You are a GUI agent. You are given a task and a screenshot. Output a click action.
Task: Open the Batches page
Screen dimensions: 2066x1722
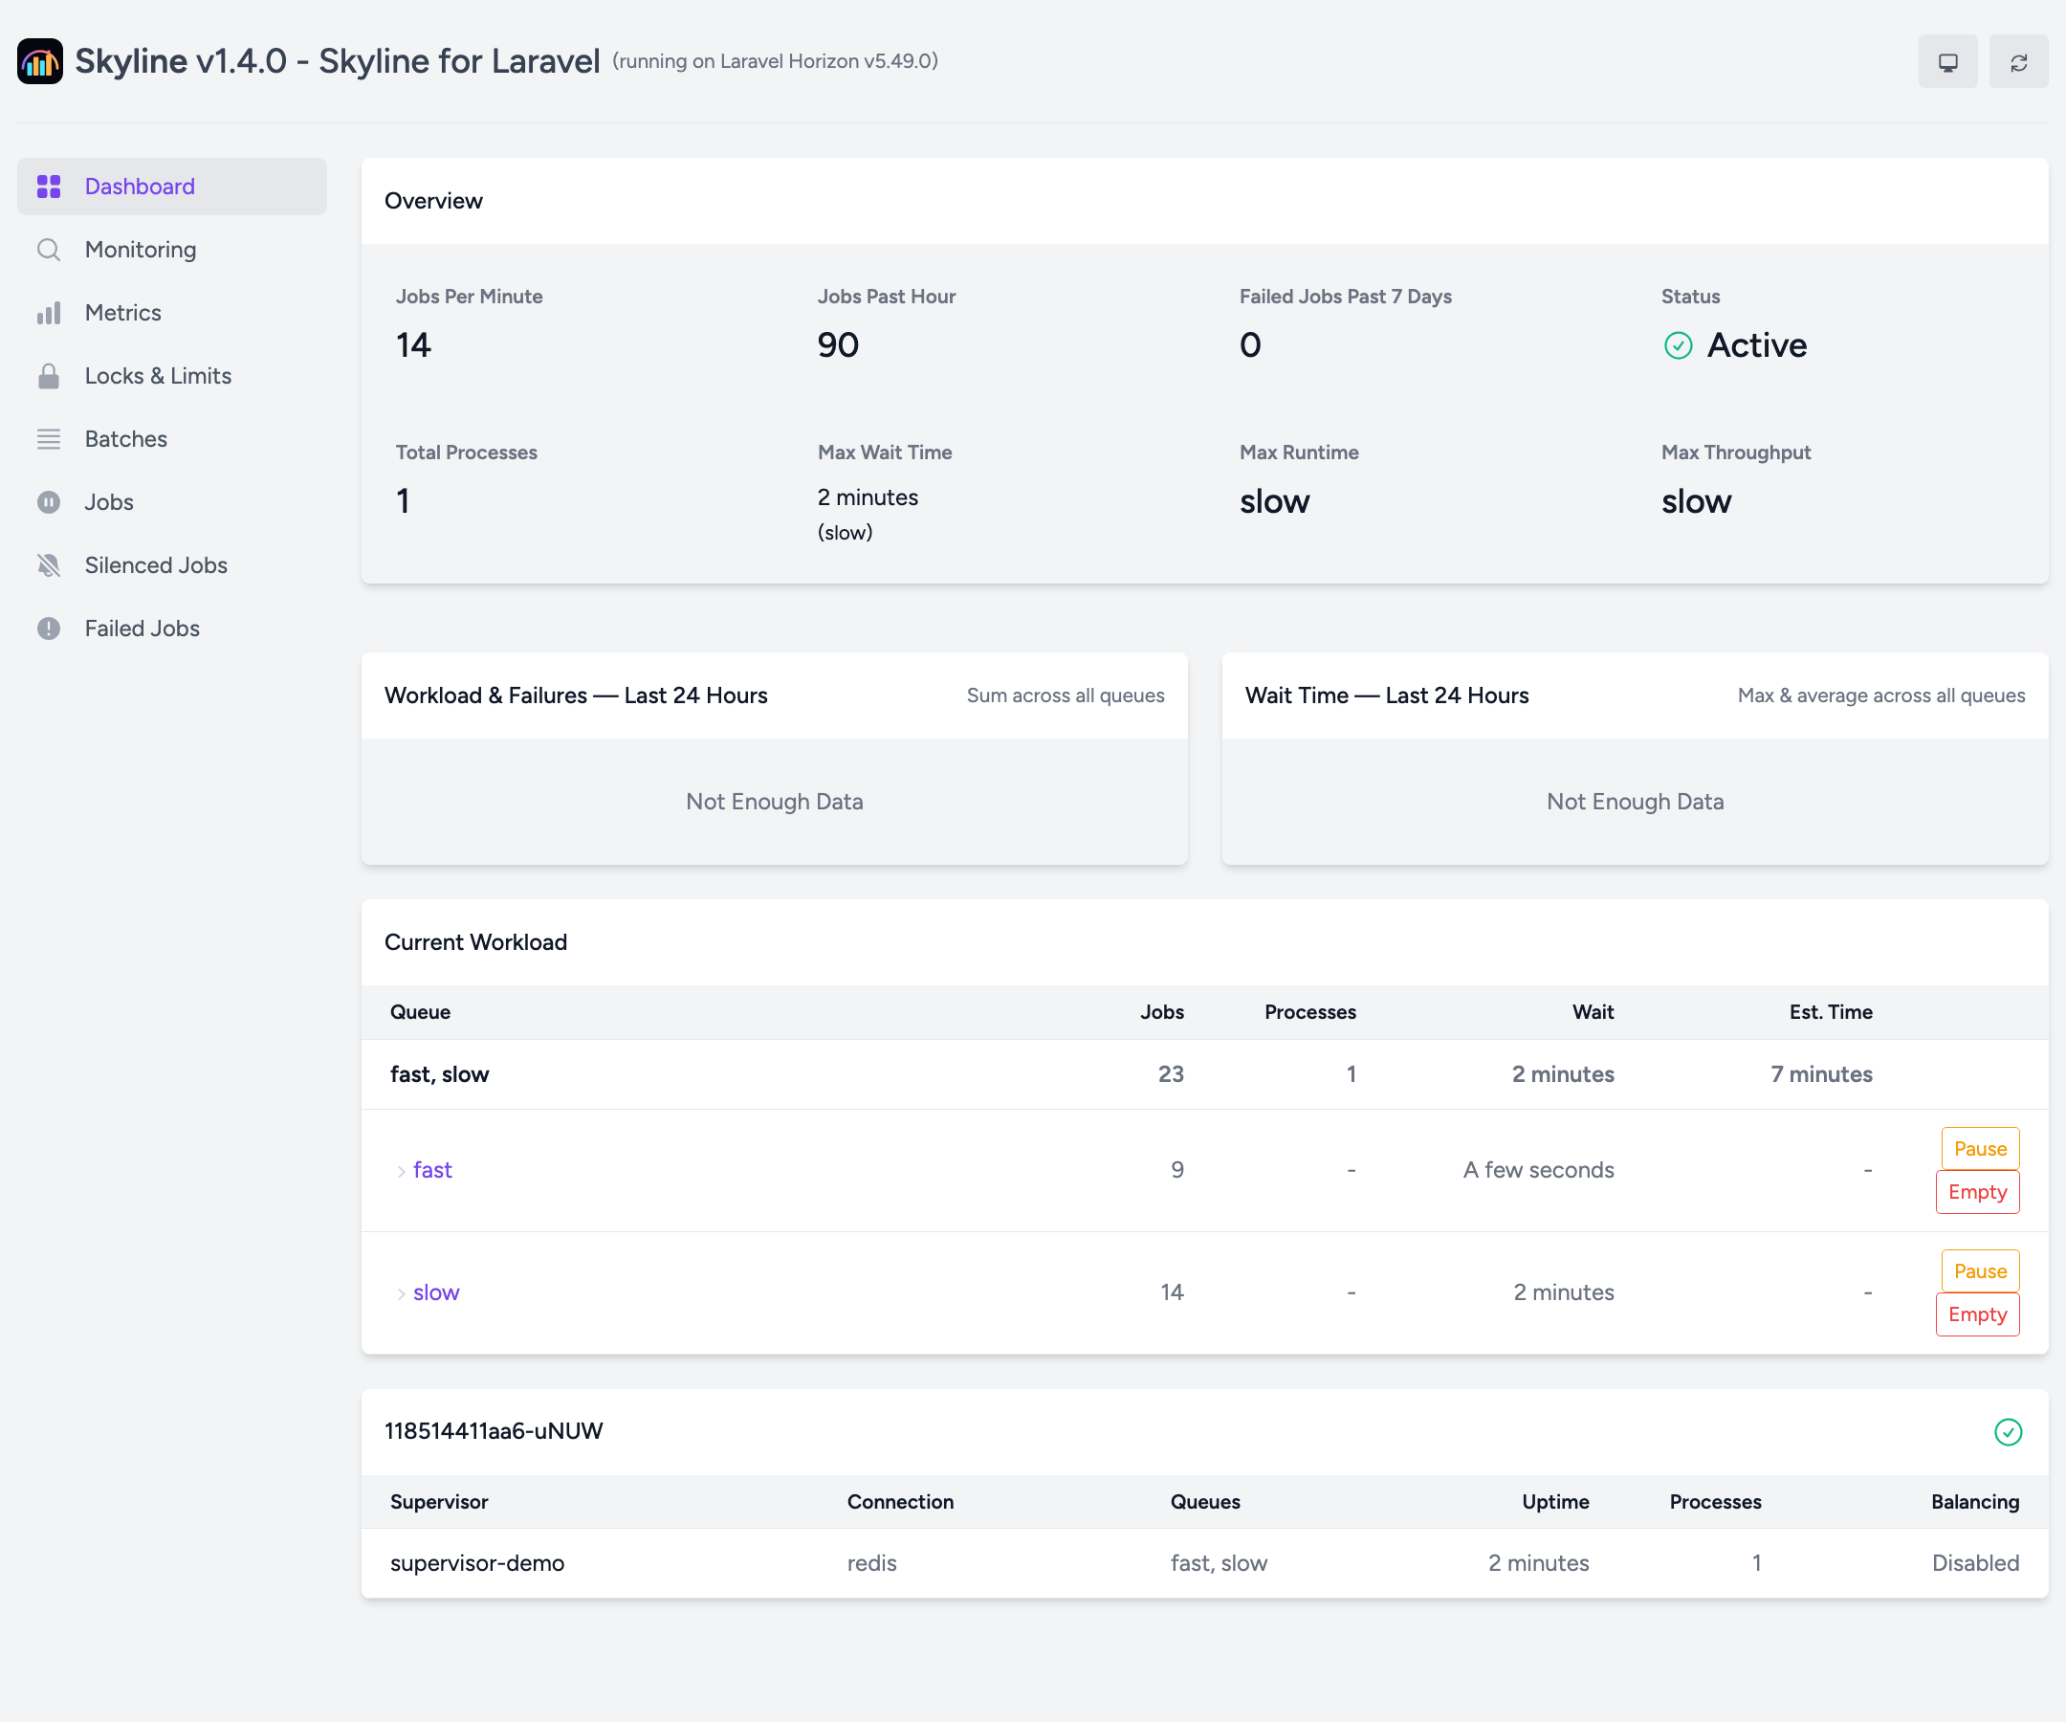tap(172, 439)
